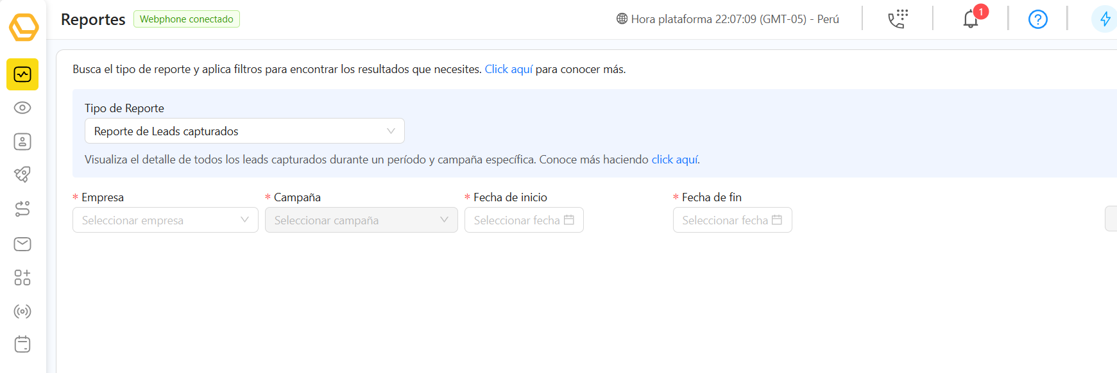Click the 'Webphone conectado' status badge
The height and width of the screenshot is (373, 1117).
point(187,19)
